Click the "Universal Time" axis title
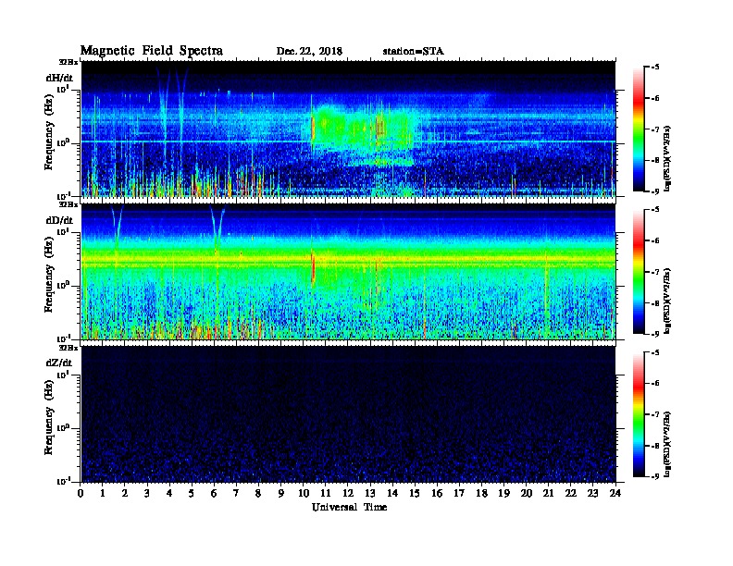 [x=349, y=507]
